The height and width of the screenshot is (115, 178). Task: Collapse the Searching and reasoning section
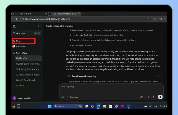click(159, 76)
